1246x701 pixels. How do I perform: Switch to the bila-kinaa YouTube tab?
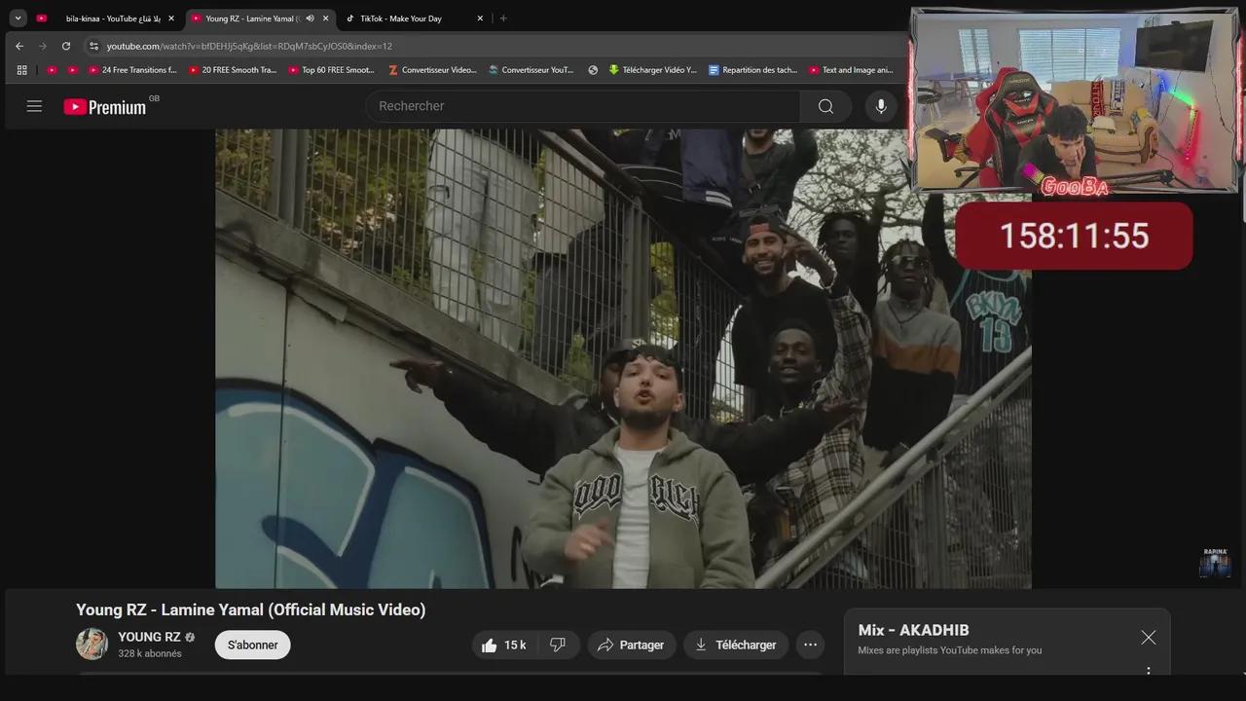coord(107,18)
